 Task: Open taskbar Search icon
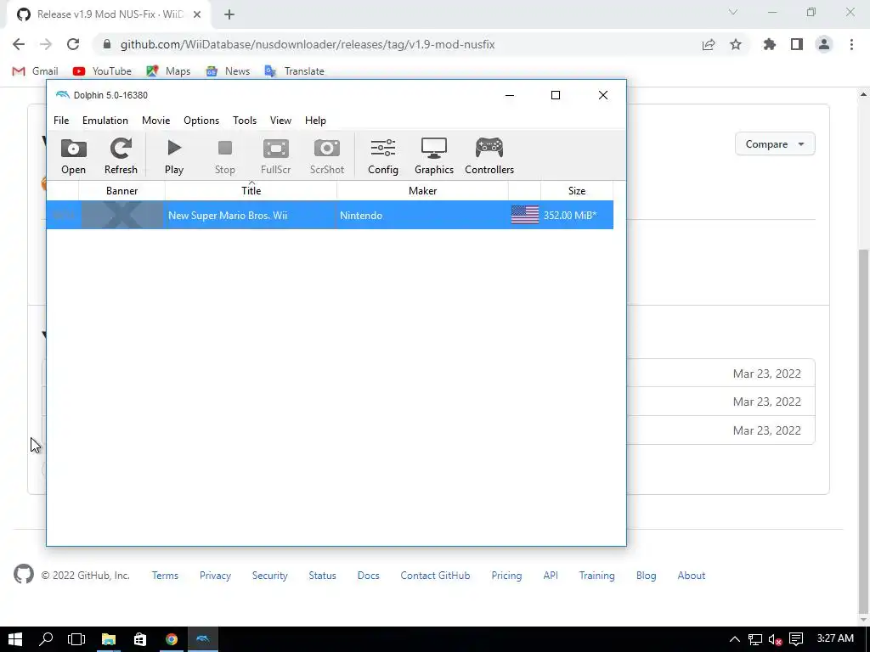(x=46, y=639)
